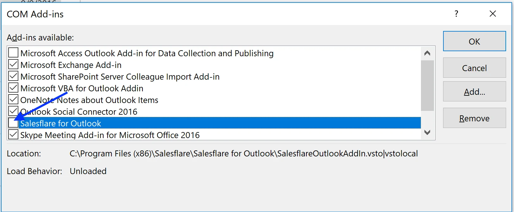Check the Salesflare for Outlook checkbox
514x212 pixels.
click(13, 123)
